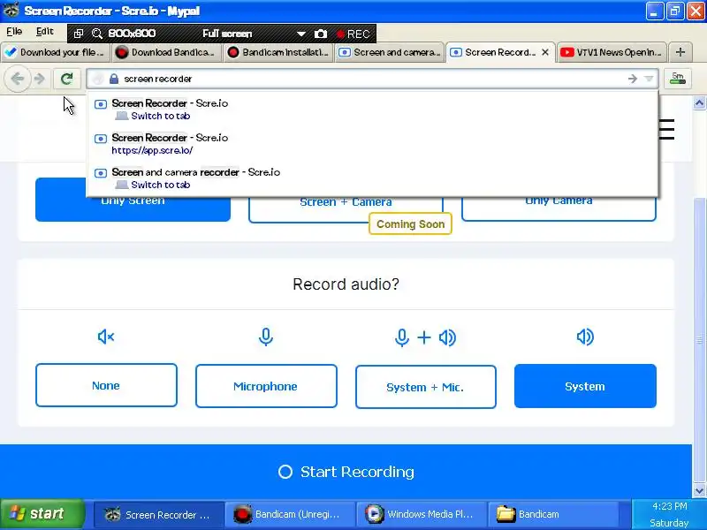Open Bandicam (Unregistered) taskbar item
Image resolution: width=707 pixels, height=530 pixels.
pyautogui.click(x=290, y=515)
